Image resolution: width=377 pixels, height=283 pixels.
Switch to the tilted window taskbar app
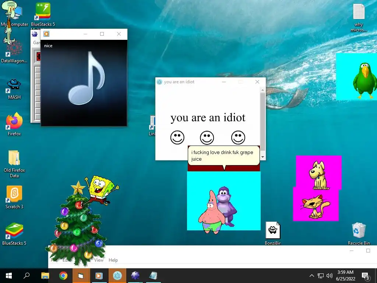153,276
